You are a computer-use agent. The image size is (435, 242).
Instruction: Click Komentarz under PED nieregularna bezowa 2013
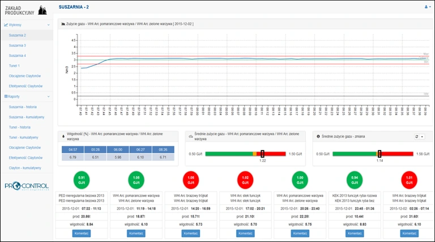click(82, 233)
